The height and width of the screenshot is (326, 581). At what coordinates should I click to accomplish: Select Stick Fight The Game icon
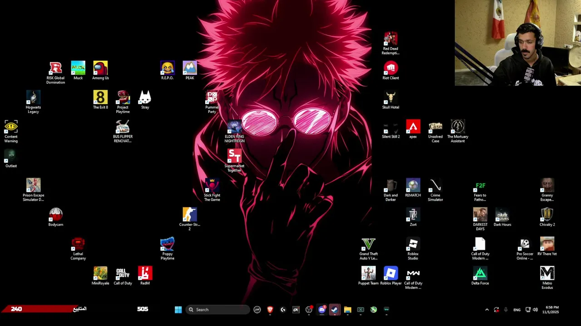212,190
